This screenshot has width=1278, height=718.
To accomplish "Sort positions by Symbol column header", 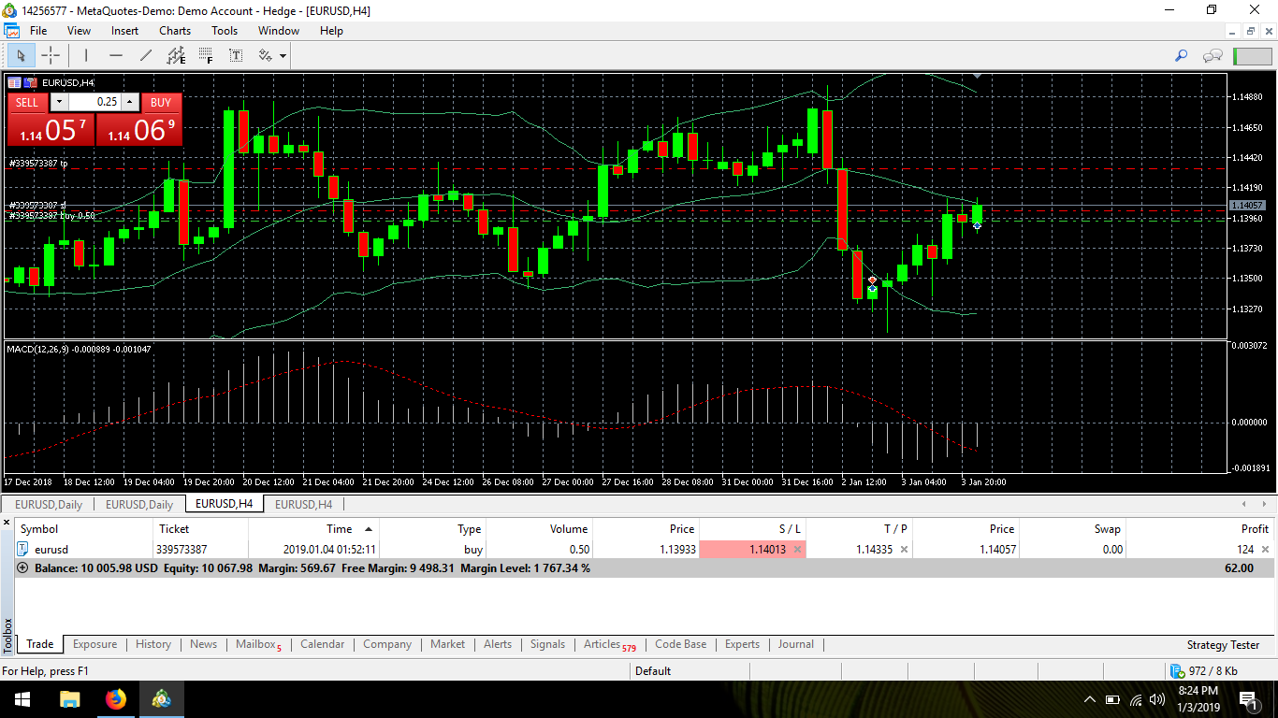I will tap(84, 529).
